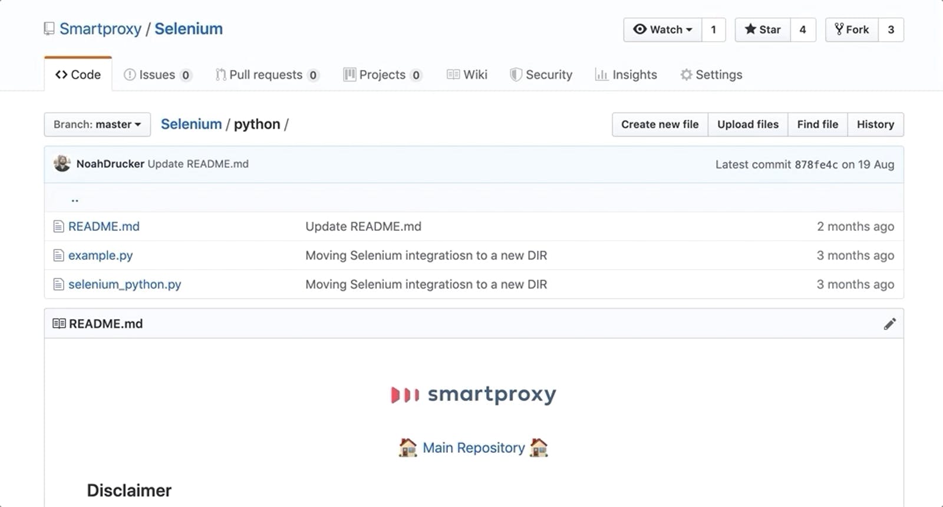This screenshot has width=943, height=507.
Task: Click the smartproxy logo image
Action: 474,394
